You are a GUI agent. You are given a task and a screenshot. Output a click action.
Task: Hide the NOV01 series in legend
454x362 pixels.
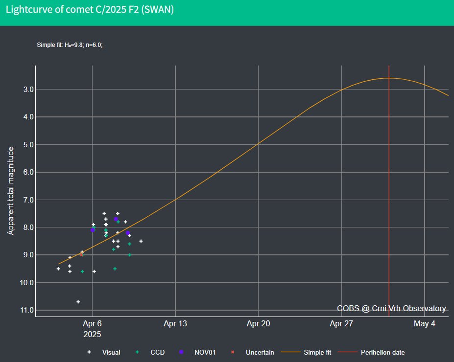pyautogui.click(x=205, y=352)
